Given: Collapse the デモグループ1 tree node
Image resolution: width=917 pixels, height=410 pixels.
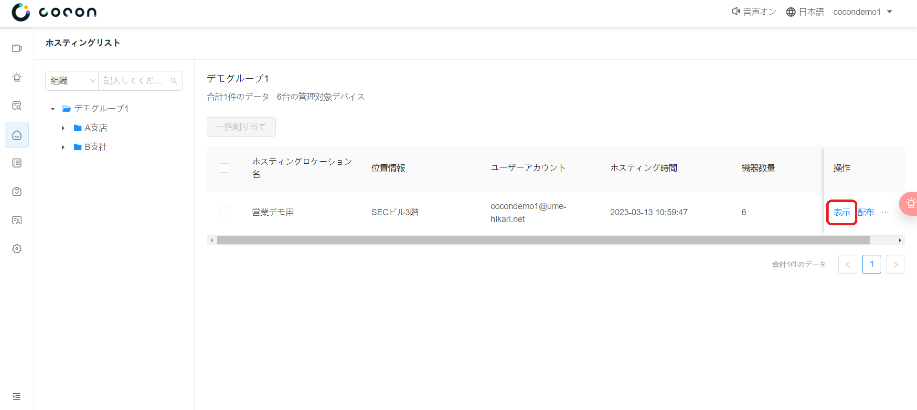Looking at the screenshot, I should tap(53, 109).
